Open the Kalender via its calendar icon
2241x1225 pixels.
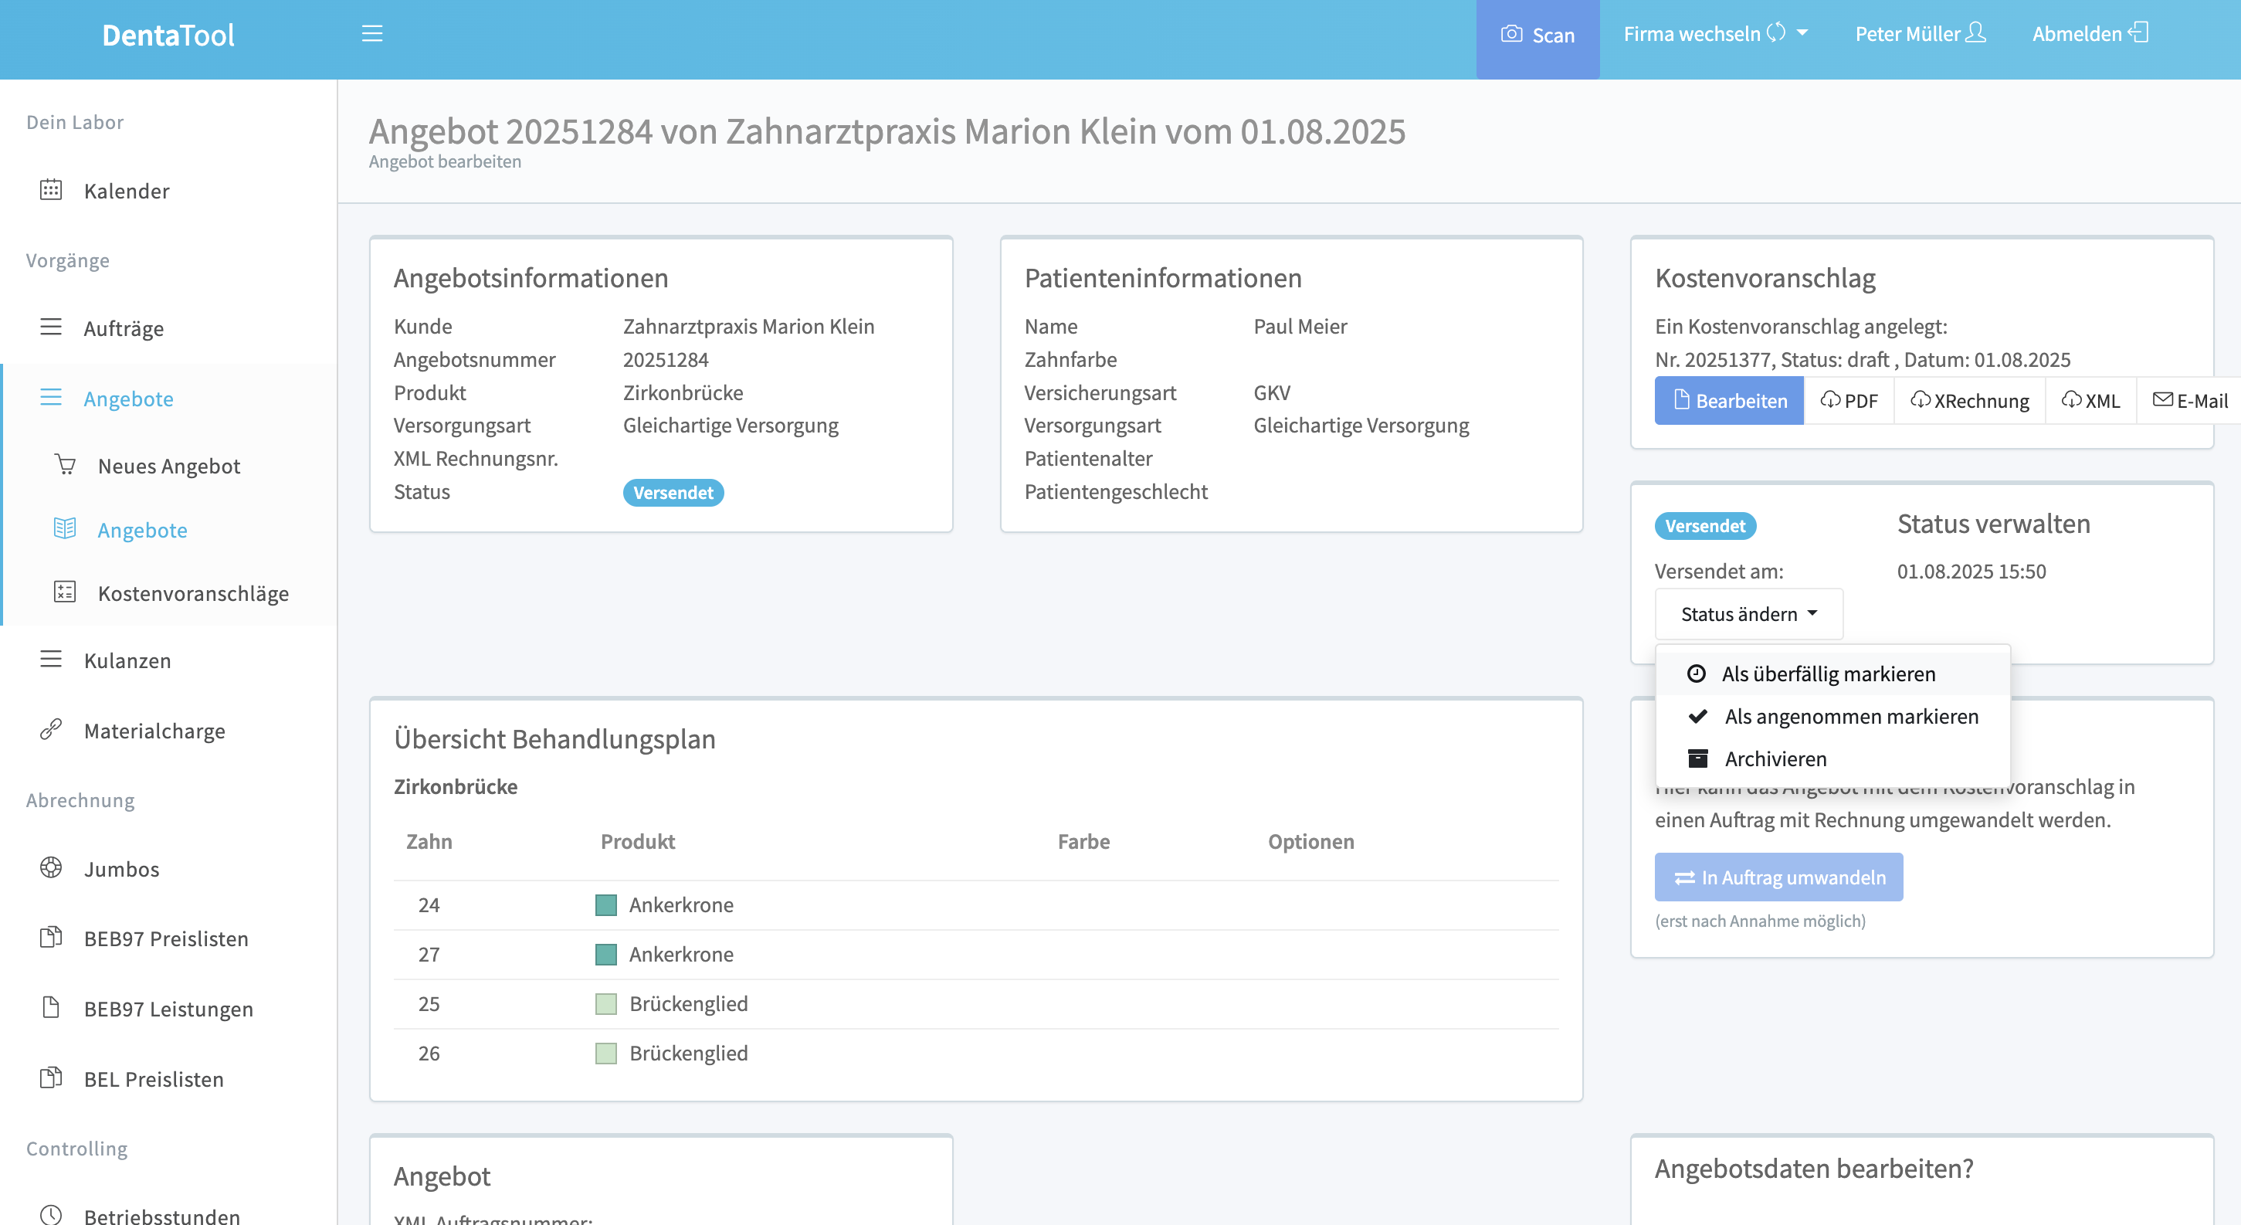(51, 191)
